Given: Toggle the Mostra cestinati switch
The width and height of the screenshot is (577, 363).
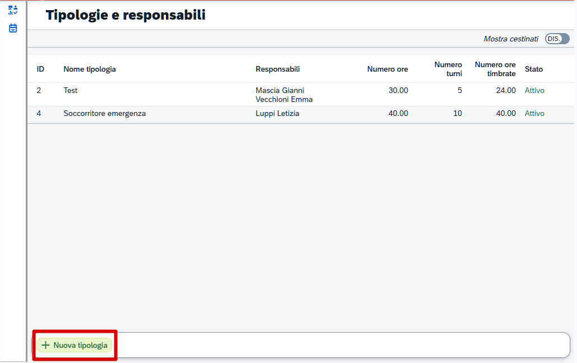Looking at the screenshot, I should tap(557, 39).
